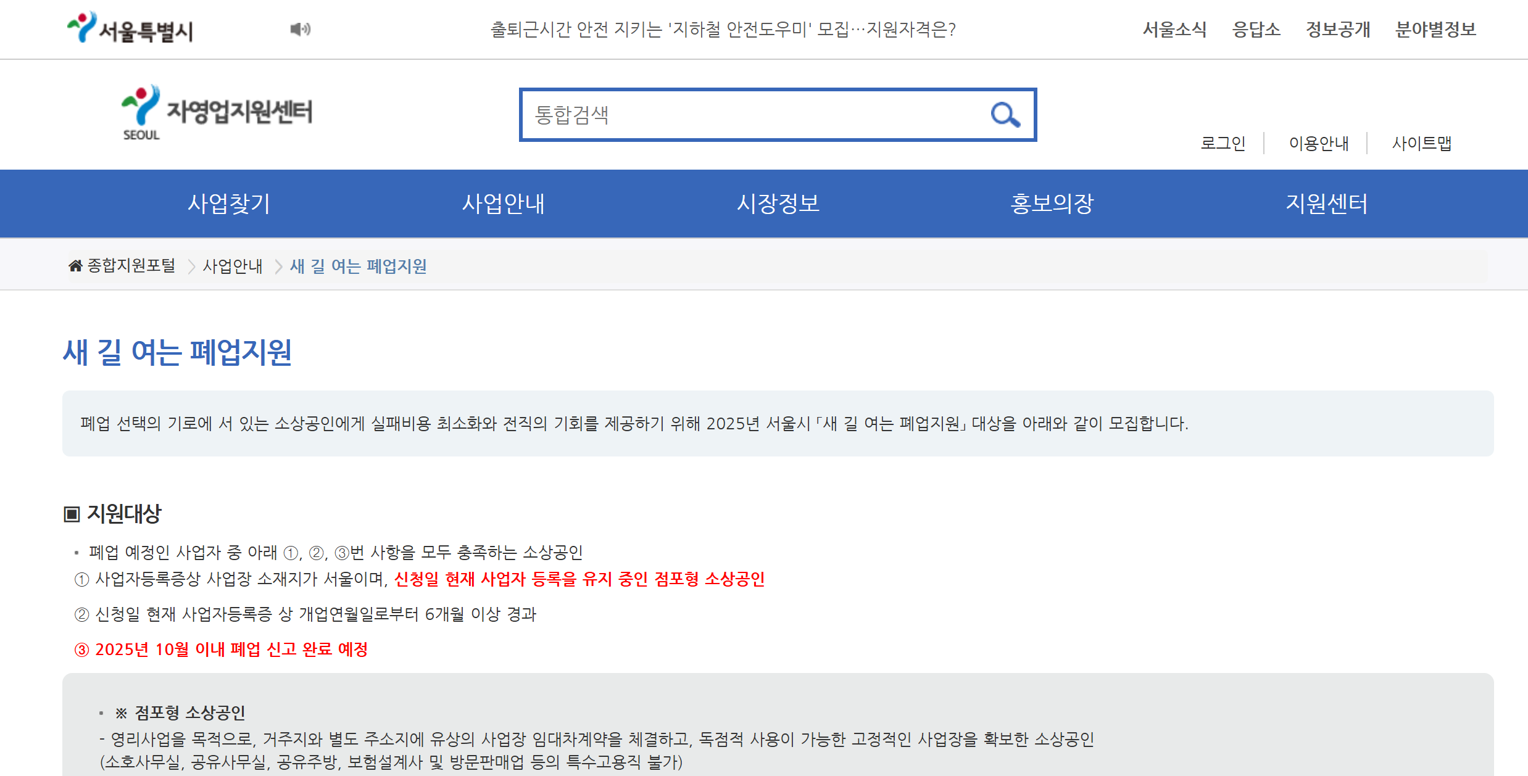This screenshot has height=776, width=1528.
Task: Open the 사이트맵 page
Action: (1422, 143)
